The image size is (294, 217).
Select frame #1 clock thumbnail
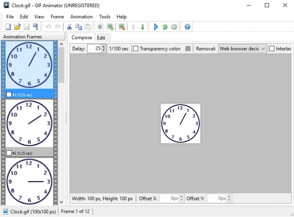point(29,65)
